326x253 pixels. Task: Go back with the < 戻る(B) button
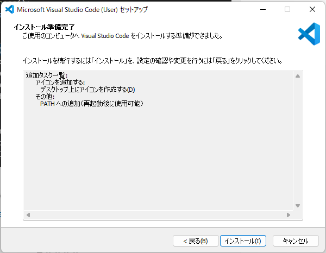tap(196, 241)
